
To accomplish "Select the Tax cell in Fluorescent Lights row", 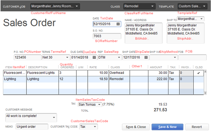I will [x=174, y=73].
